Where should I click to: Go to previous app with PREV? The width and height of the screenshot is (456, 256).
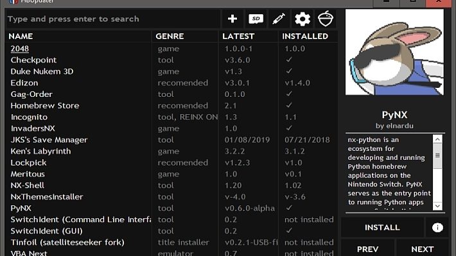pos(367,249)
